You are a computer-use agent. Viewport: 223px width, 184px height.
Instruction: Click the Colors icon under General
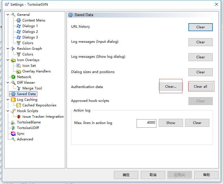point(19,43)
